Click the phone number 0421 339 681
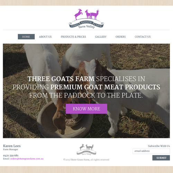This screenshot has width=173, height=173. 11,155
